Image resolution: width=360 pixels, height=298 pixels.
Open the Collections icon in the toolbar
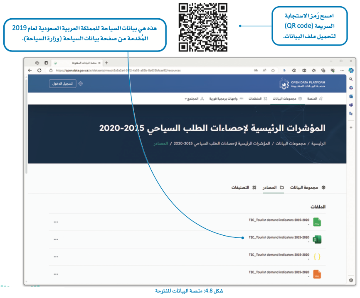click(x=323, y=71)
